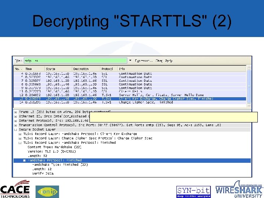Collapse TLSv1 Handshake Protocol Finished record
Screen dimensions: 264x198
(20, 143)
